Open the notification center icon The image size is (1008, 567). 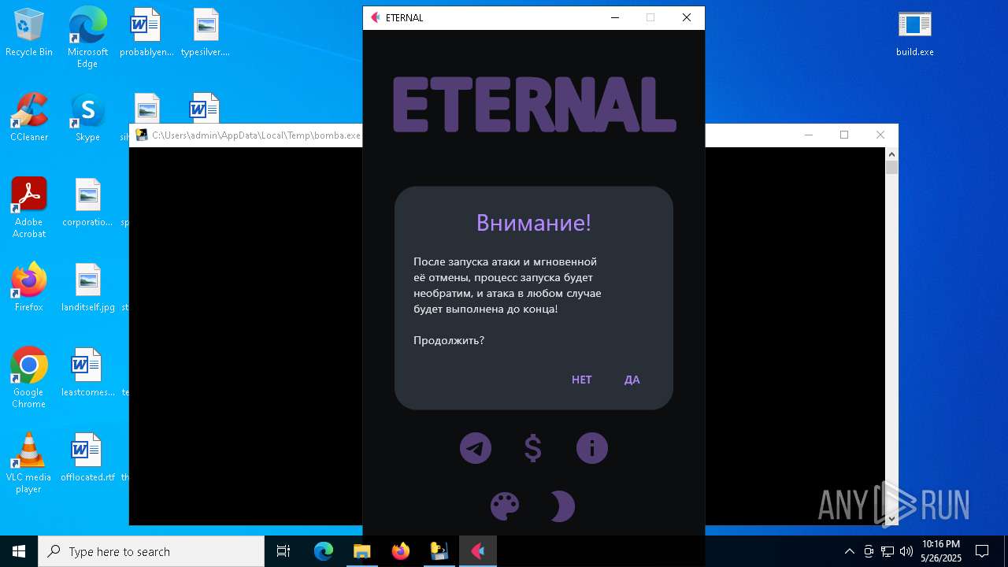point(982,551)
